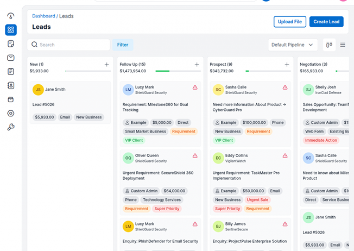
Task: Click warning icon on Eddy Collins card
Action: pos(285,155)
